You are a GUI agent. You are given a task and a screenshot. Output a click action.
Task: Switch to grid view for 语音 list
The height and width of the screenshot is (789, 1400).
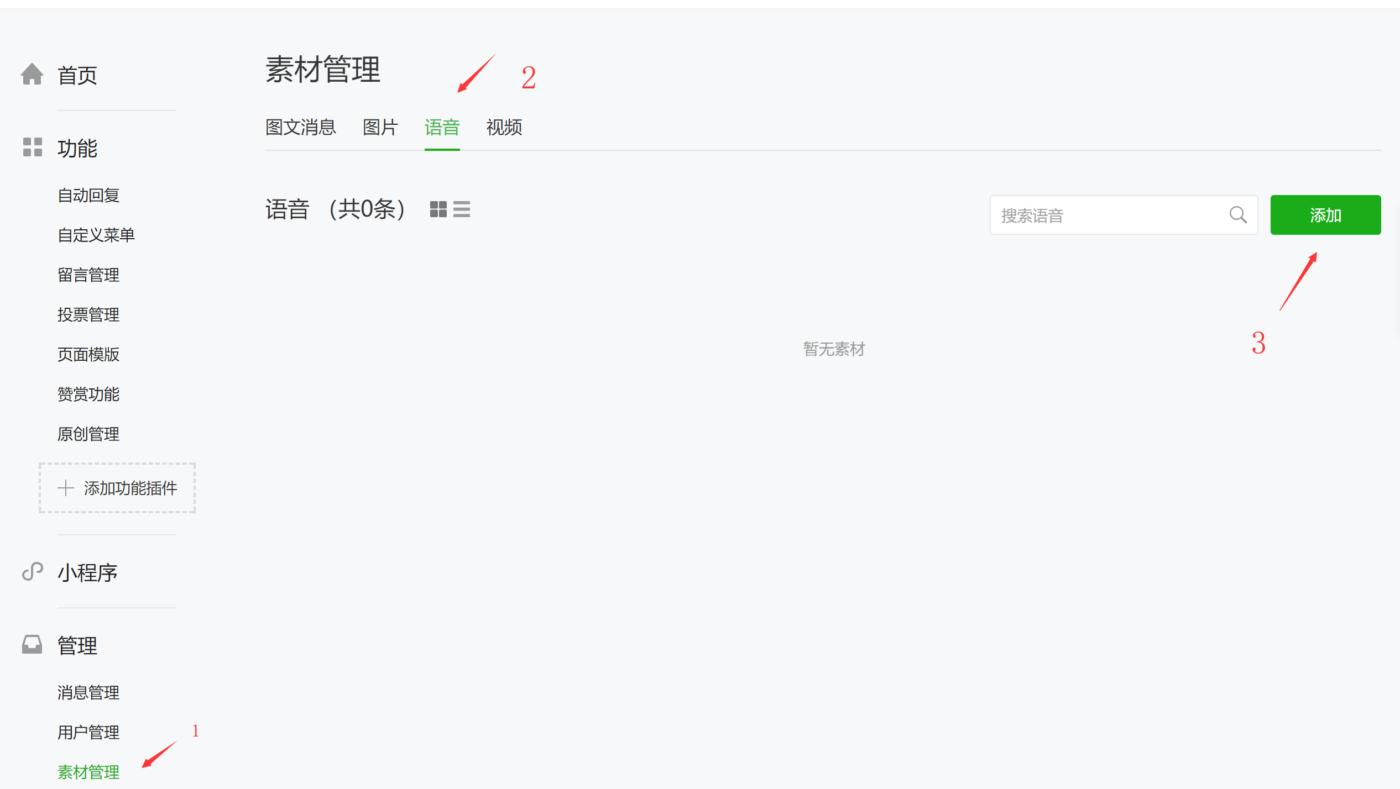tap(438, 209)
